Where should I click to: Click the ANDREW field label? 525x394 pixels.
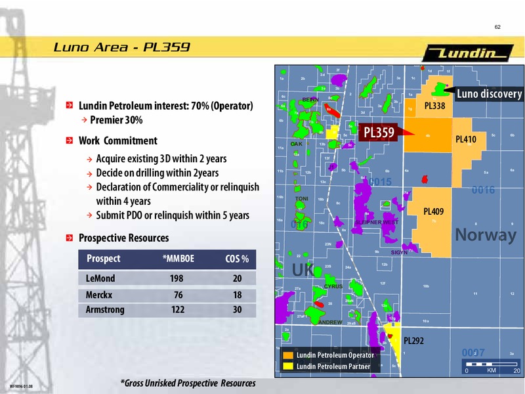[330, 322]
